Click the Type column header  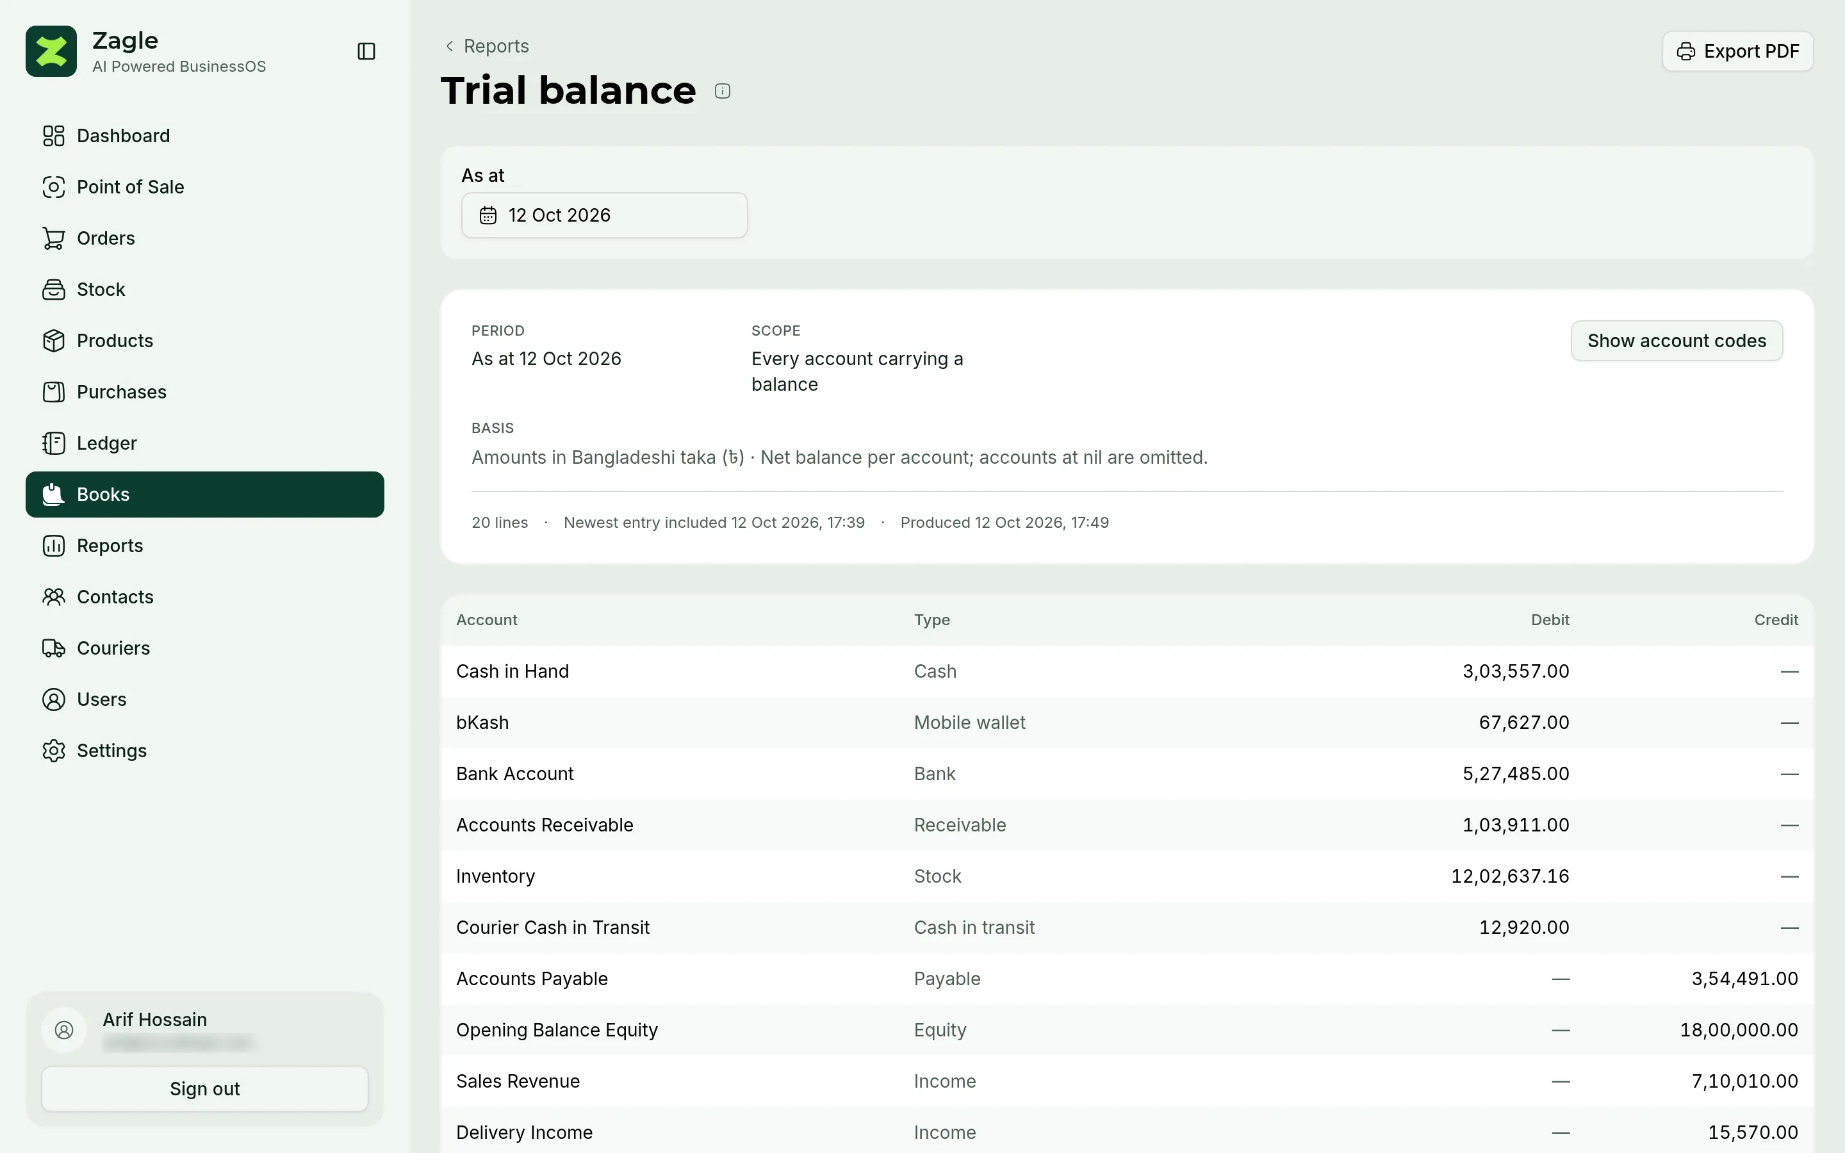931,620
